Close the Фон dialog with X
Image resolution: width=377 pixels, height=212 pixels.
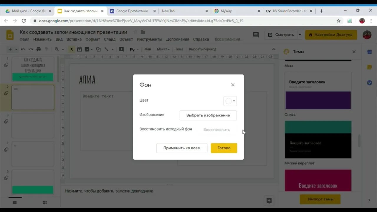click(233, 85)
